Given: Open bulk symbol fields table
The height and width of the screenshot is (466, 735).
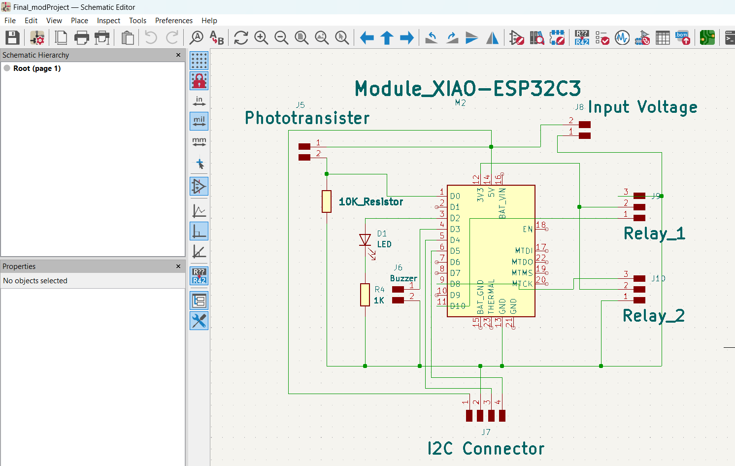Looking at the screenshot, I should click(663, 37).
